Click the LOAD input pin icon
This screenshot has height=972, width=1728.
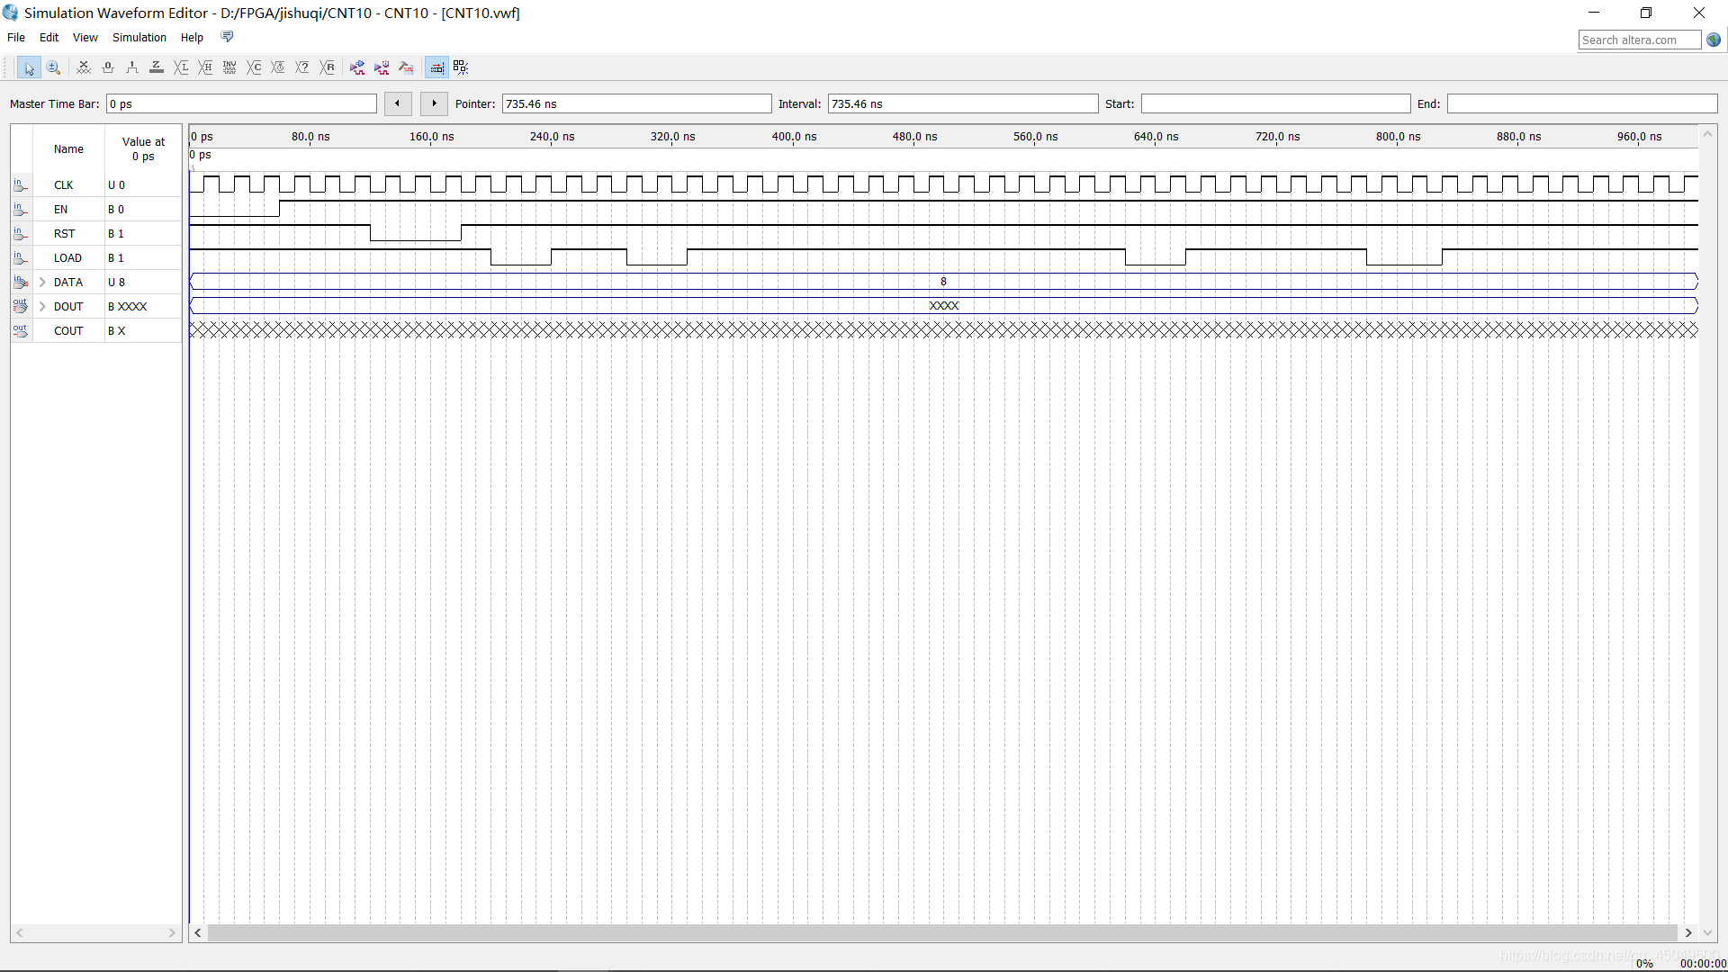21,258
